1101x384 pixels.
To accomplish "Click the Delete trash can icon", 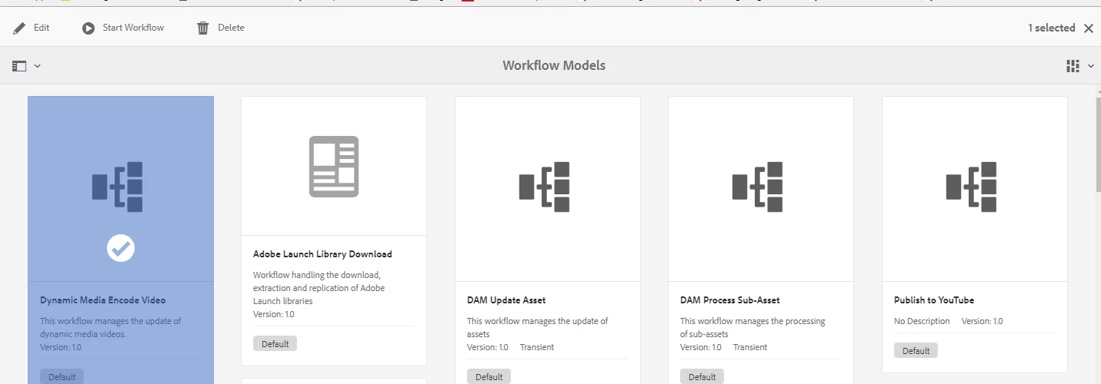I will click(x=203, y=28).
